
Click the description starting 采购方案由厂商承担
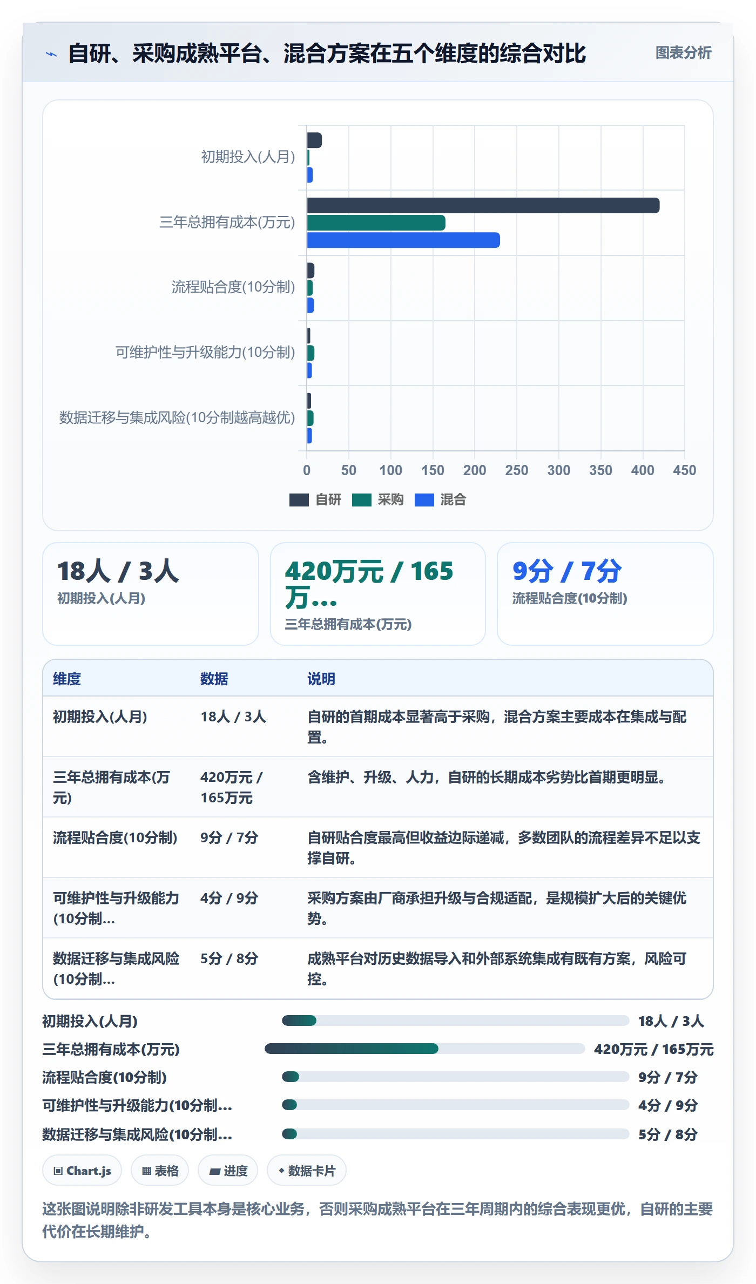pyautogui.click(x=497, y=908)
